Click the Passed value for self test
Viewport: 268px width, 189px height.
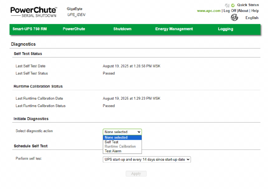(109, 73)
